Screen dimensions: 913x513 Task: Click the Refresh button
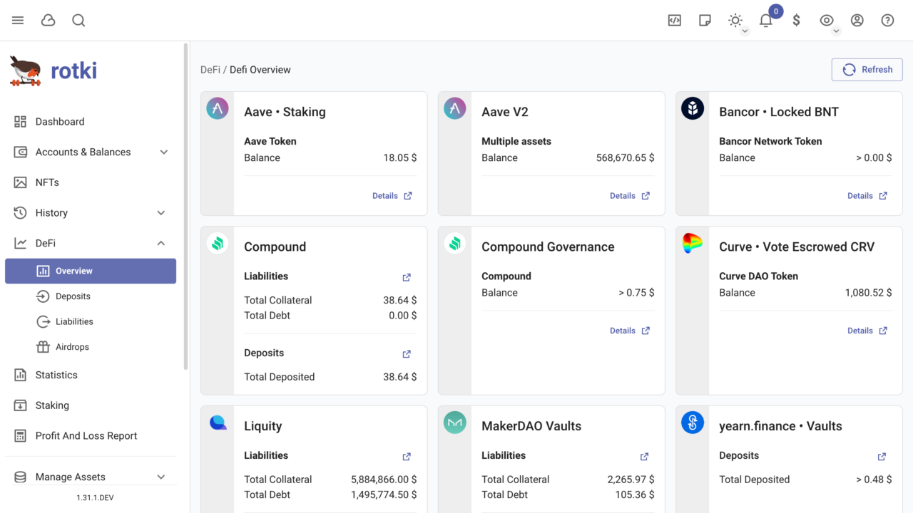(867, 70)
